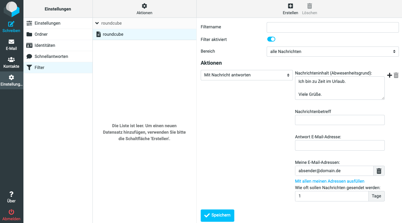Click the Nachrichteninhalt message textarea
The image size is (402, 223).
point(340,88)
